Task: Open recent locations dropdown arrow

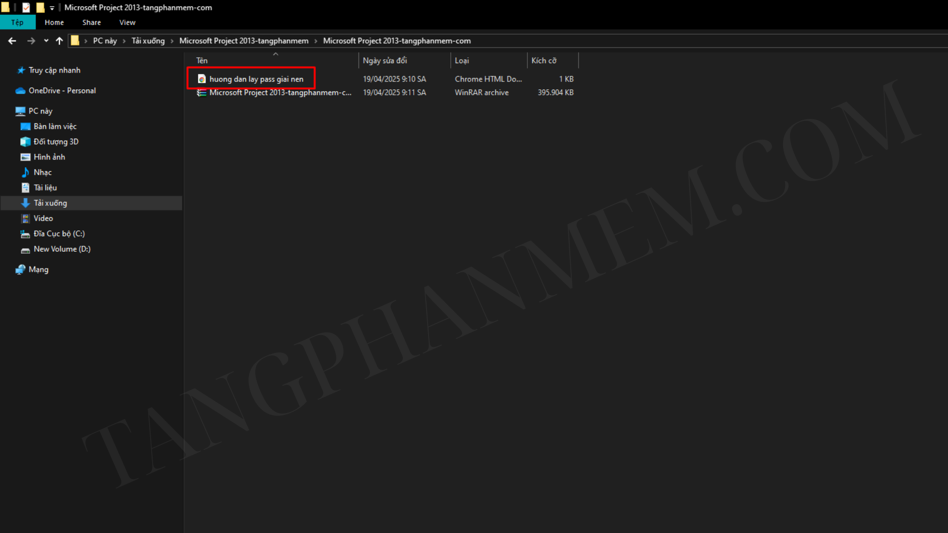Action: pos(46,41)
